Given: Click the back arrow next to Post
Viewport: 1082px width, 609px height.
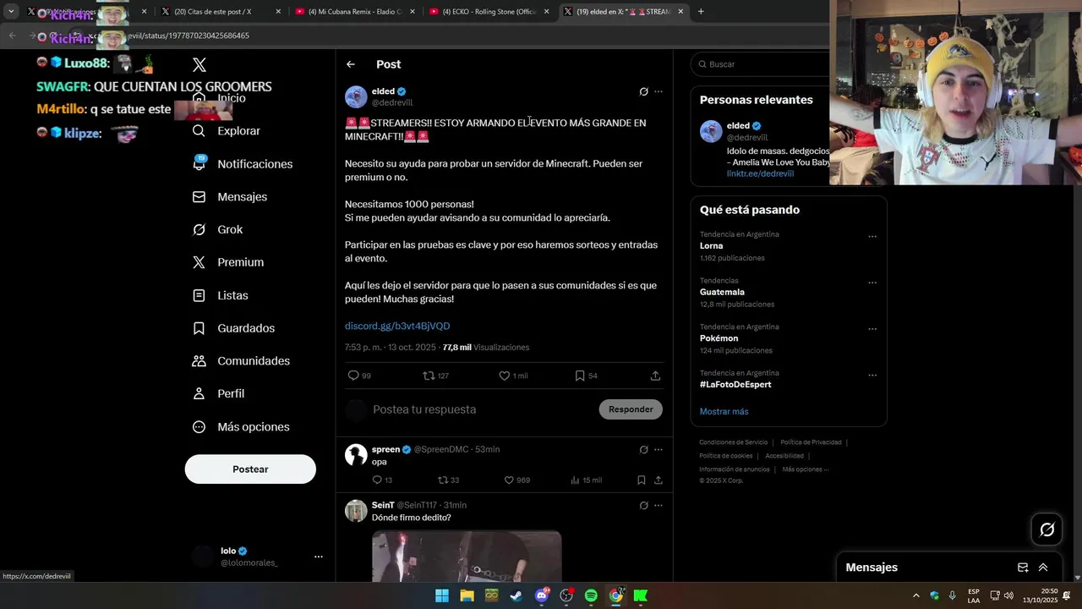Looking at the screenshot, I should point(351,64).
